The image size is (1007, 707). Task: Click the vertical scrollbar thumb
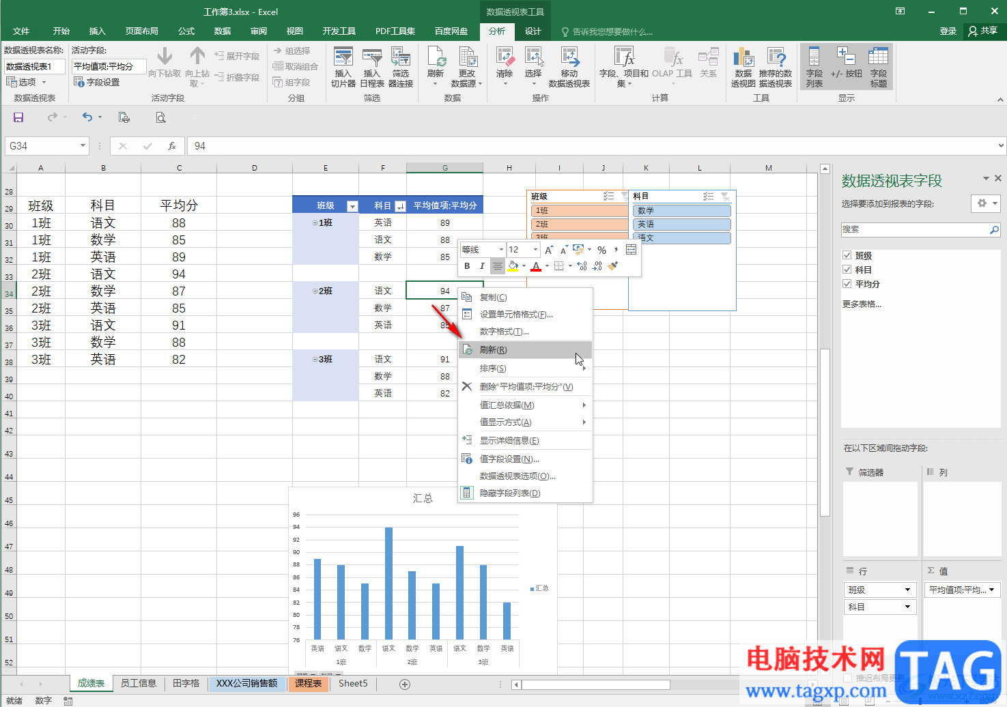click(825, 432)
